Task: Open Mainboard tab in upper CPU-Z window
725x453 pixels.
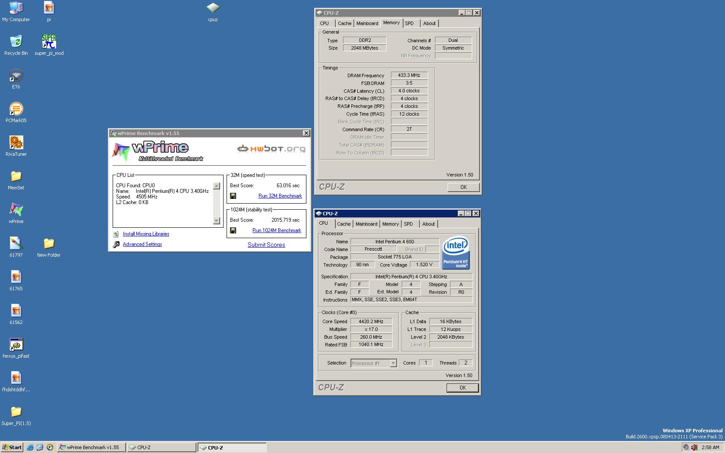Action: click(367, 23)
